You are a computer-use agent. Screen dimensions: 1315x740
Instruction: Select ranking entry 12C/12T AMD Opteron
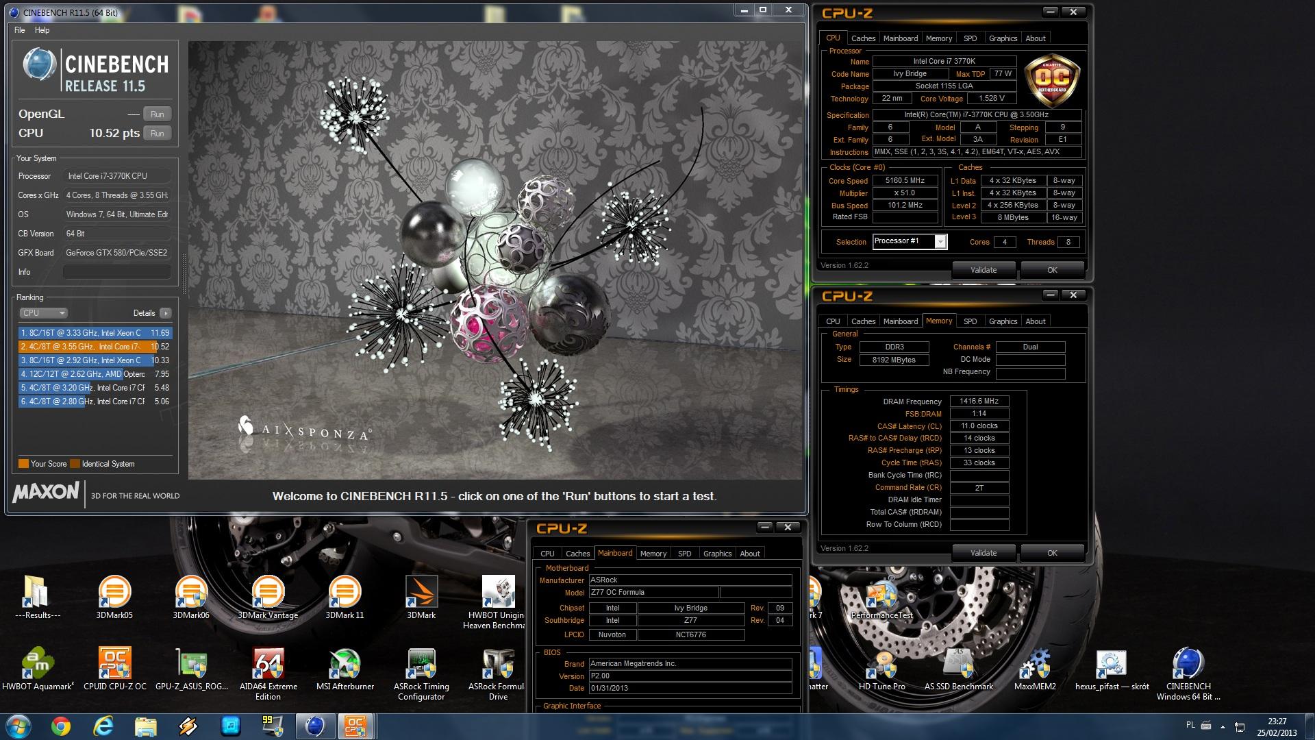coord(95,374)
